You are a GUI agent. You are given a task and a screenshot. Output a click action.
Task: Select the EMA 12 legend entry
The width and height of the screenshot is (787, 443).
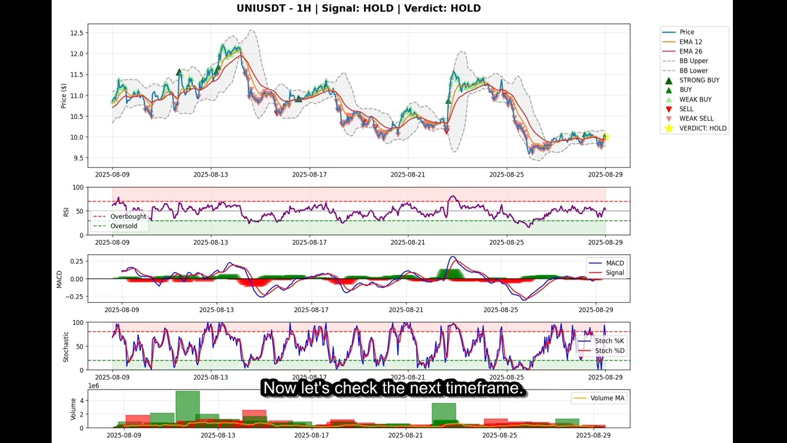pyautogui.click(x=682, y=42)
